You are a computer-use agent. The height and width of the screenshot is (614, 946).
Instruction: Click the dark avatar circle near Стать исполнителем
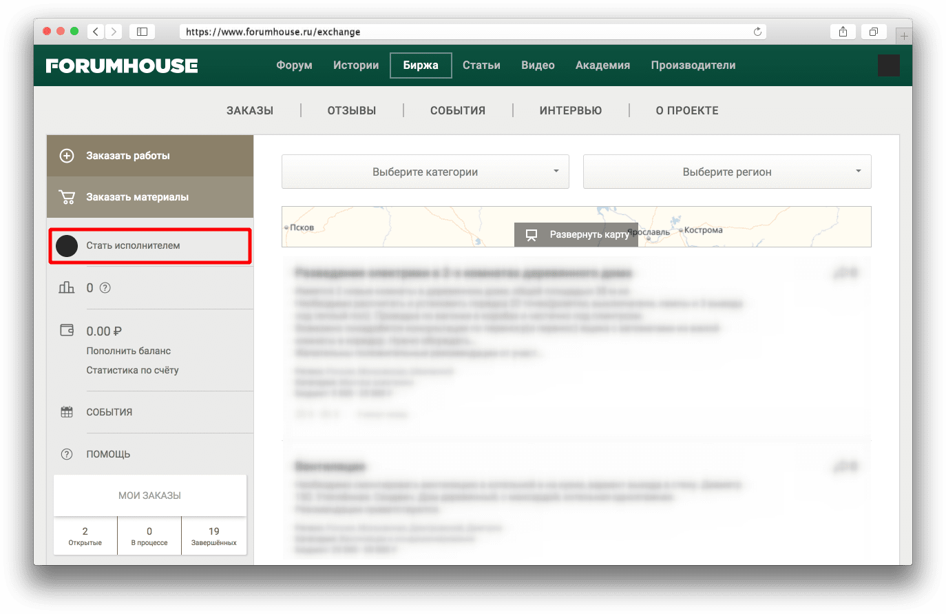pyautogui.click(x=67, y=246)
